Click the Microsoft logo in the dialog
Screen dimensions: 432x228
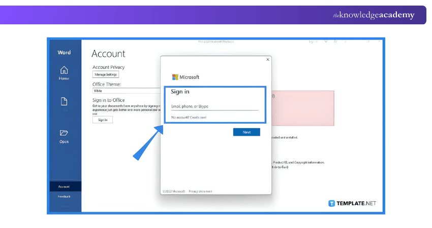coord(186,77)
